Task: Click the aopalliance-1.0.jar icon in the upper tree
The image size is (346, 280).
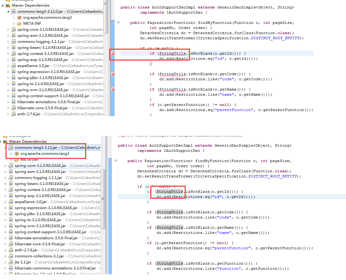Action: [x=14, y=66]
